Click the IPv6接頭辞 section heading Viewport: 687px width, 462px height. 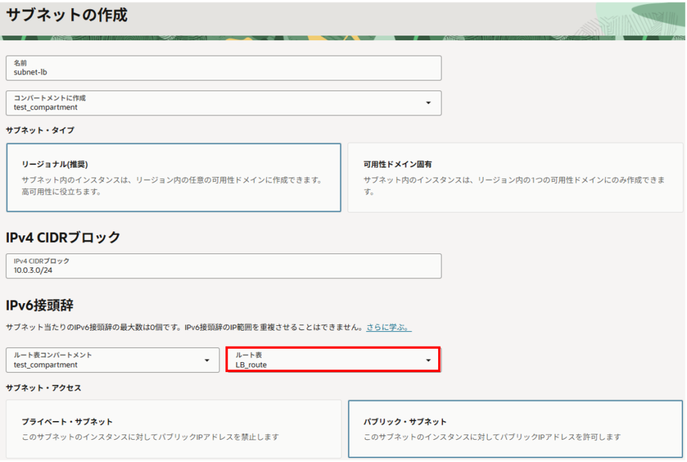point(40,305)
